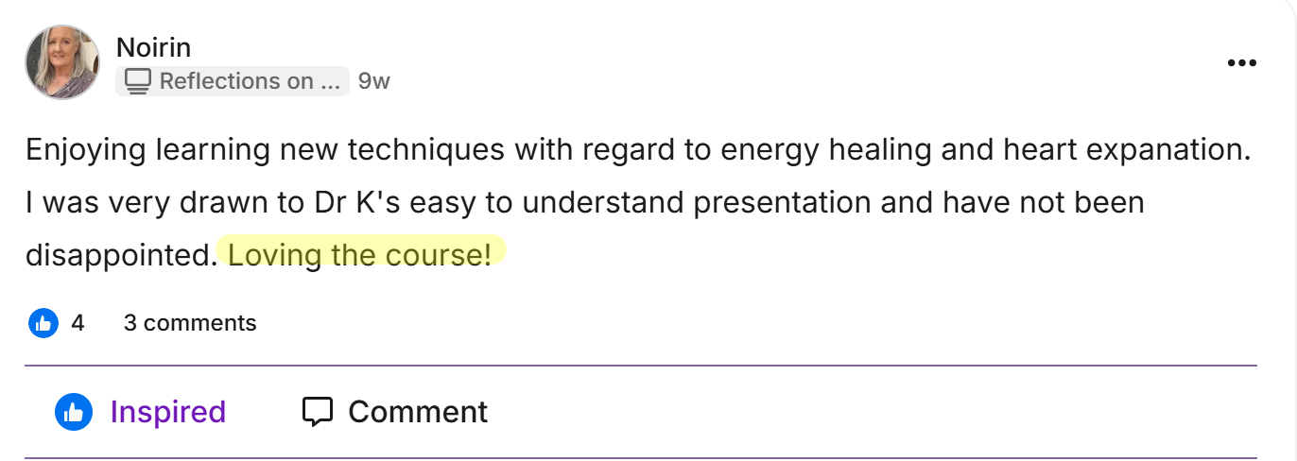
Task: Open the post's three-dot options menu
Action: [1241, 63]
